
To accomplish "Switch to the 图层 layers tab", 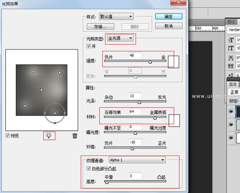I will [x=233, y=84].
